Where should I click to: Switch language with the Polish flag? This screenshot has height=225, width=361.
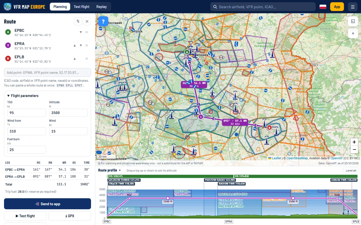[x=323, y=7]
